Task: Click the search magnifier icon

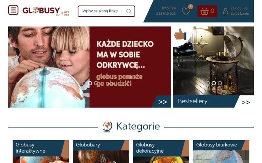Action: (129, 11)
